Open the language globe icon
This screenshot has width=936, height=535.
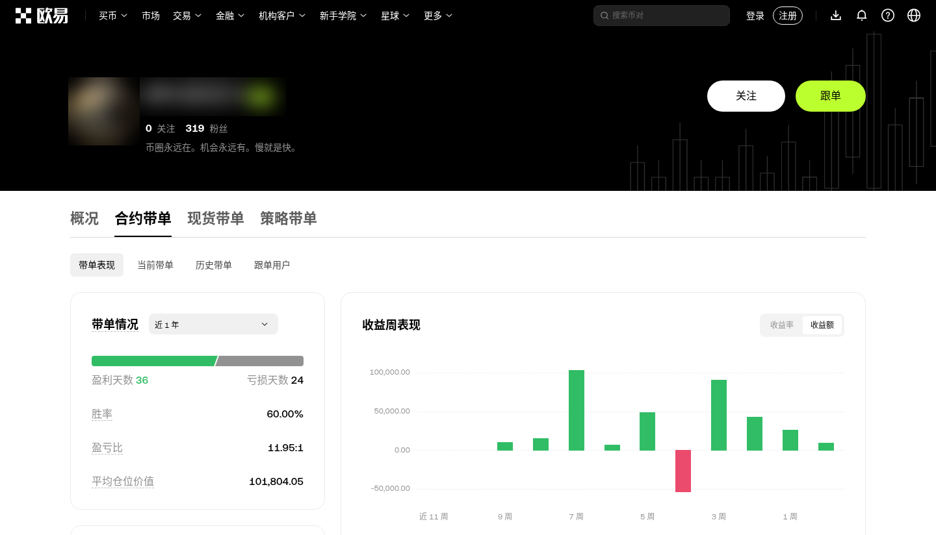pyautogui.click(x=914, y=16)
